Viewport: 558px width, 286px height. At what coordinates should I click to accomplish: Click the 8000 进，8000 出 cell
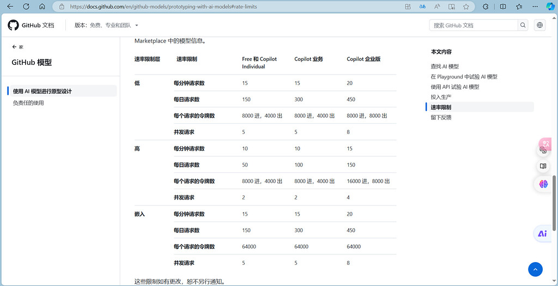click(367, 115)
